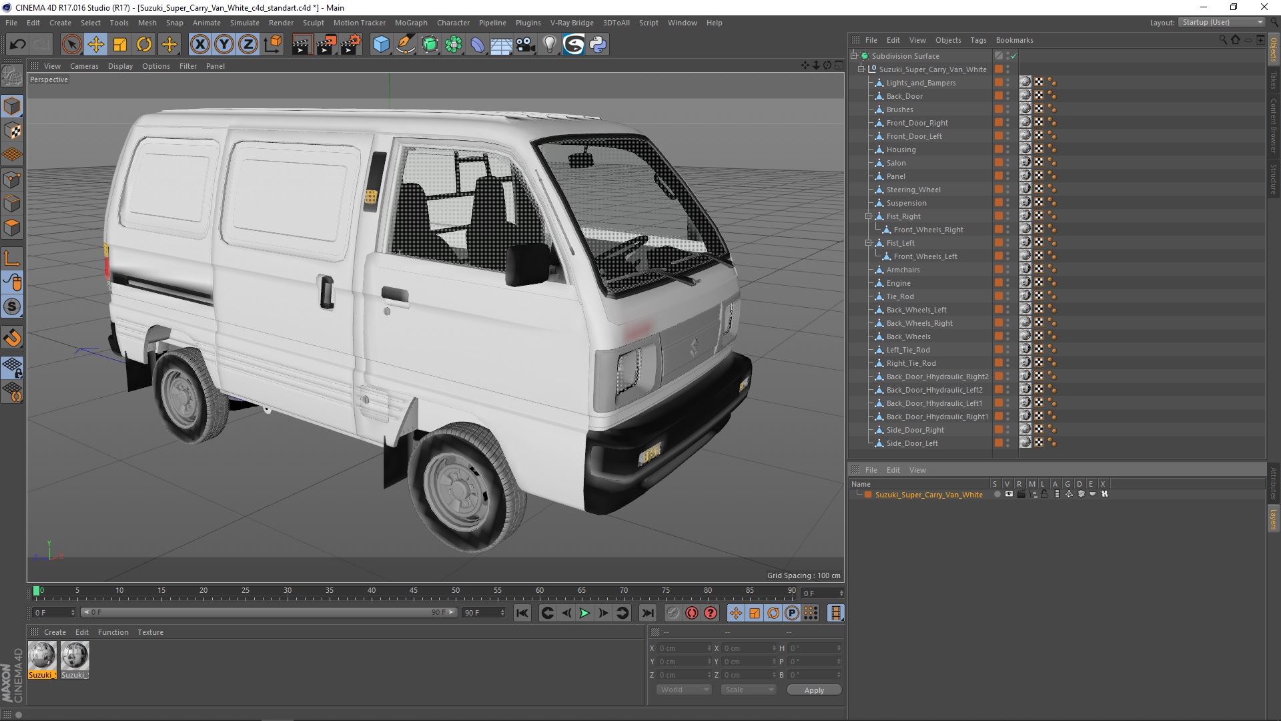Viewport: 1281px width, 721px height.
Task: Click the Undo arrow icon
Action: pos(18,45)
